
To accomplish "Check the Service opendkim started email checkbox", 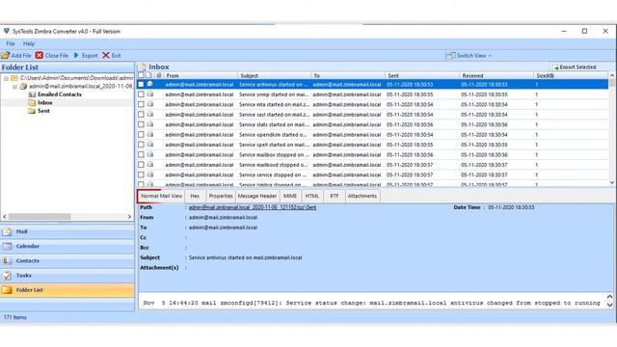I will pyautogui.click(x=141, y=135).
